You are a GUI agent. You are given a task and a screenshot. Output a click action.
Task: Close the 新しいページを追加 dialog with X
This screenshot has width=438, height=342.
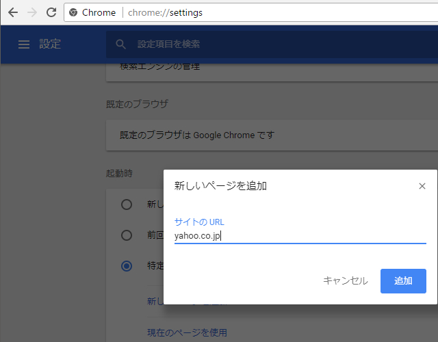[422, 186]
